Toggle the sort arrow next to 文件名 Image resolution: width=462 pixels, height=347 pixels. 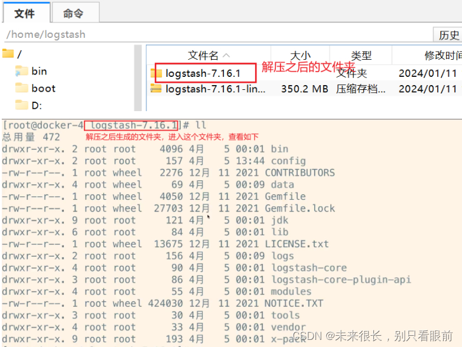(x=226, y=55)
